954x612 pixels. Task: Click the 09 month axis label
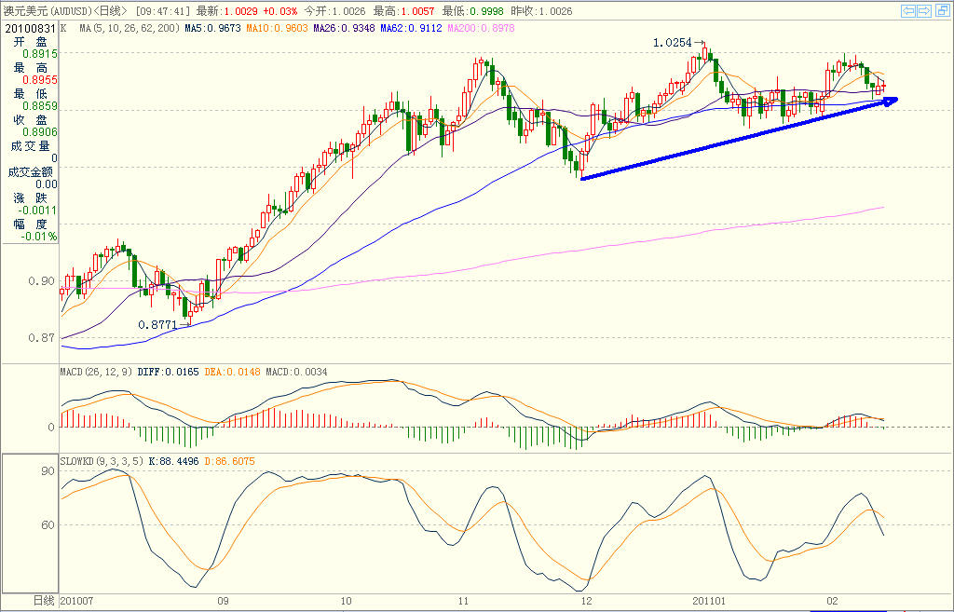point(224,601)
